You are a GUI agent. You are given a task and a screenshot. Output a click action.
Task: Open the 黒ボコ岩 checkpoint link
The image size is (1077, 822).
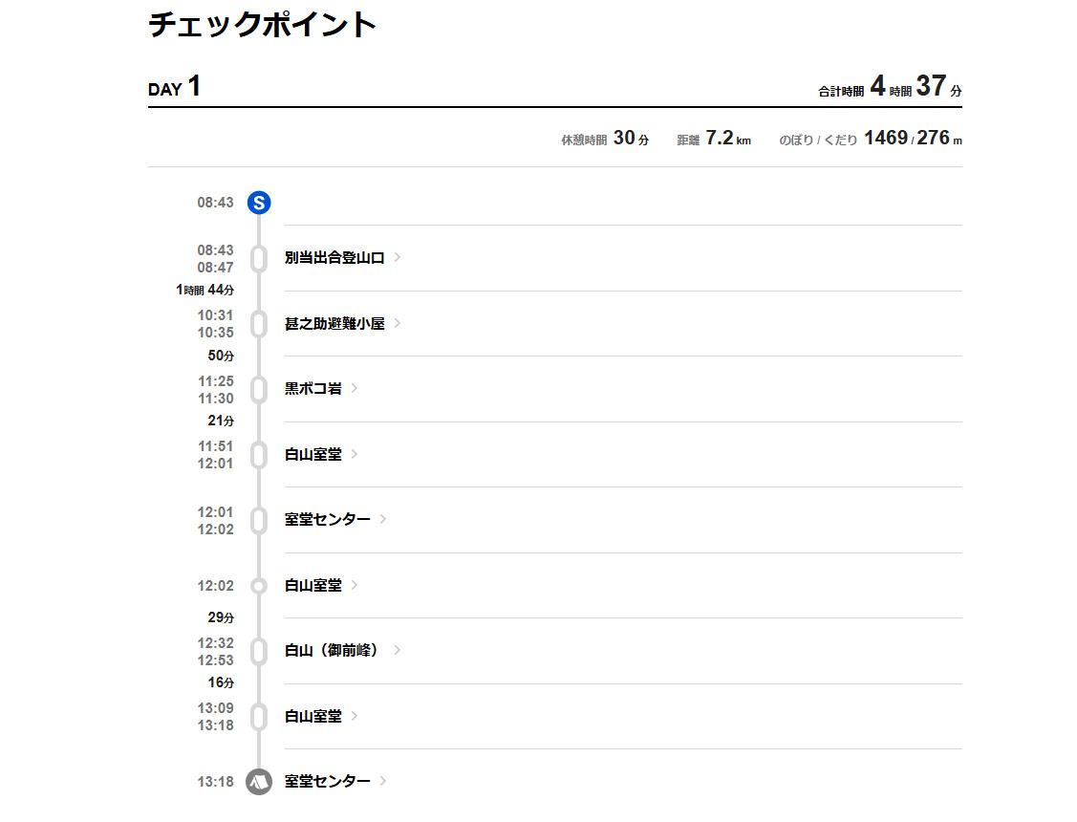(312, 389)
